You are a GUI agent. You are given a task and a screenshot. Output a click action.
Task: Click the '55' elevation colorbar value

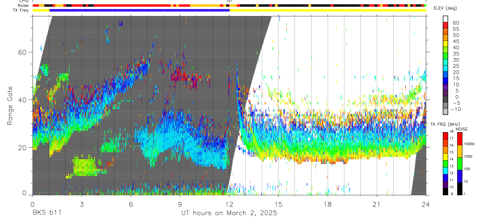pos(455,29)
